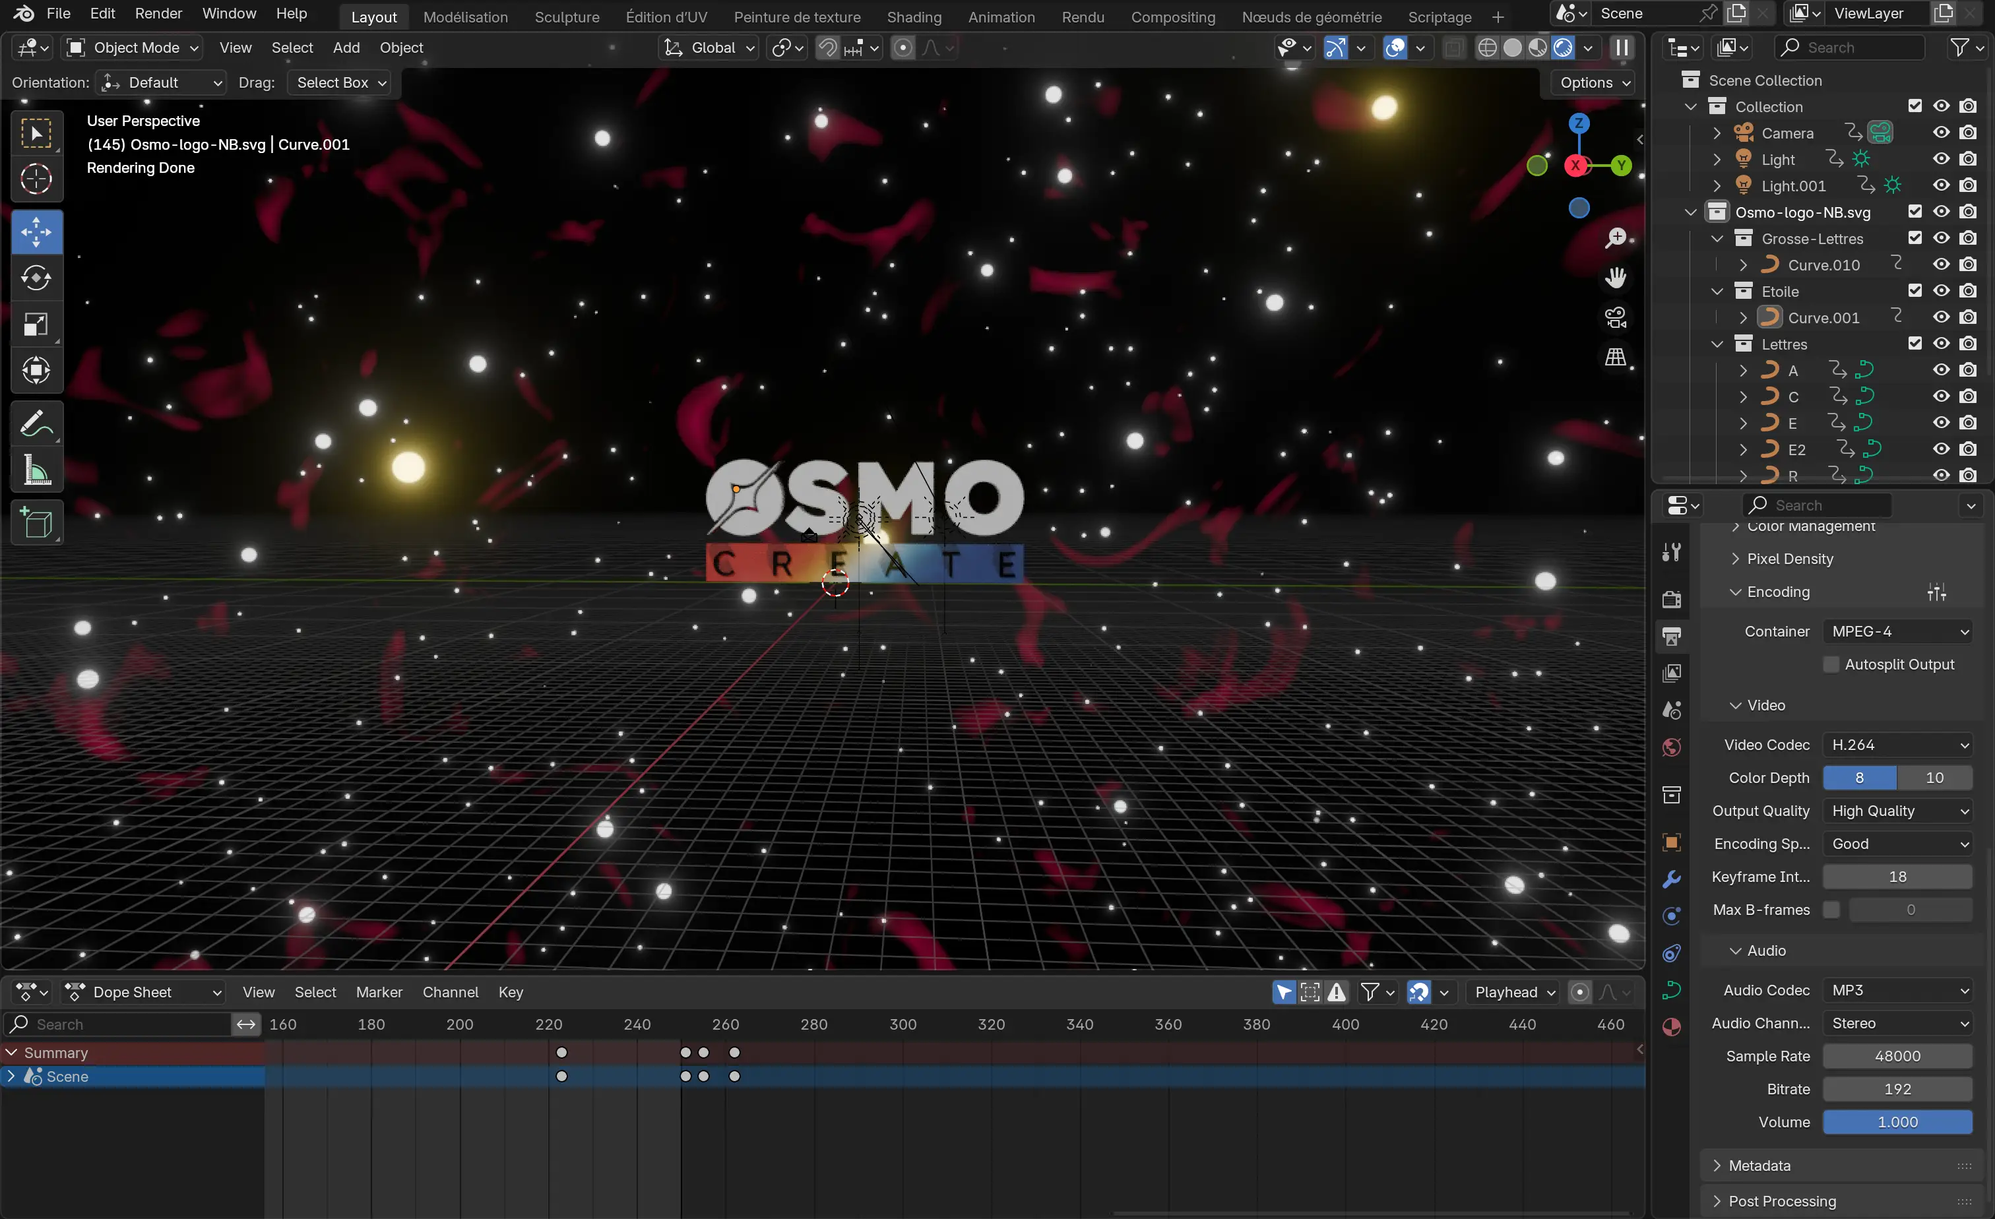Image resolution: width=1995 pixels, height=1219 pixels.
Task: Open the Output Quality dropdown
Action: [x=1898, y=811]
